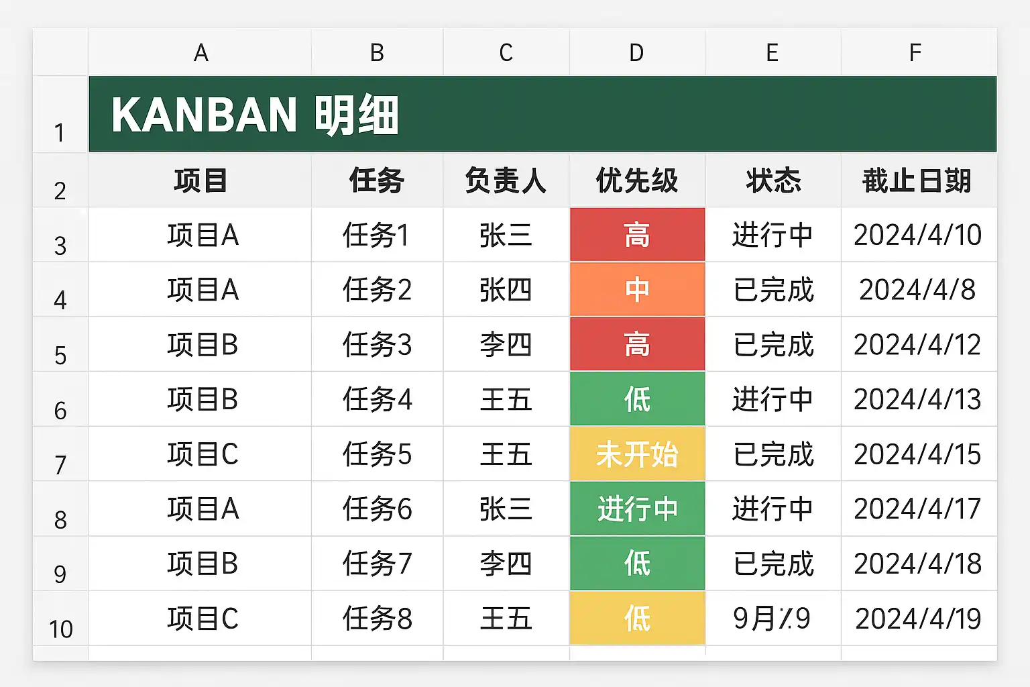
Task: Select the yellow "低" priority cell
Action: (x=637, y=618)
